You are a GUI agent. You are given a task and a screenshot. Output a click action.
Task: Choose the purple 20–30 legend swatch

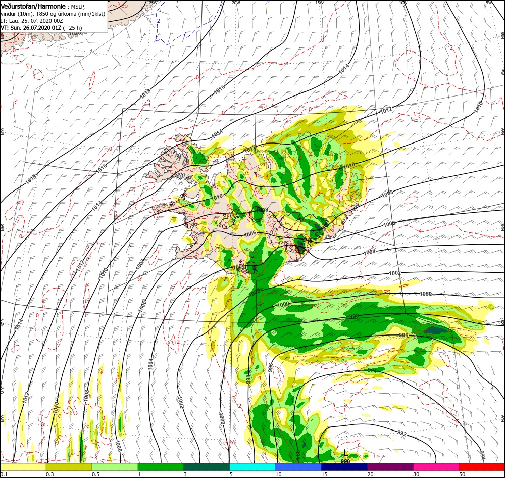tap(390, 467)
